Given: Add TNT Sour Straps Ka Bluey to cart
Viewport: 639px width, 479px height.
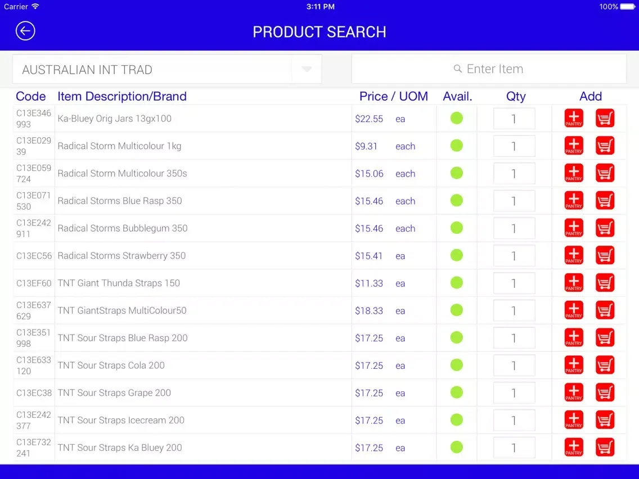Looking at the screenshot, I should tap(605, 447).
